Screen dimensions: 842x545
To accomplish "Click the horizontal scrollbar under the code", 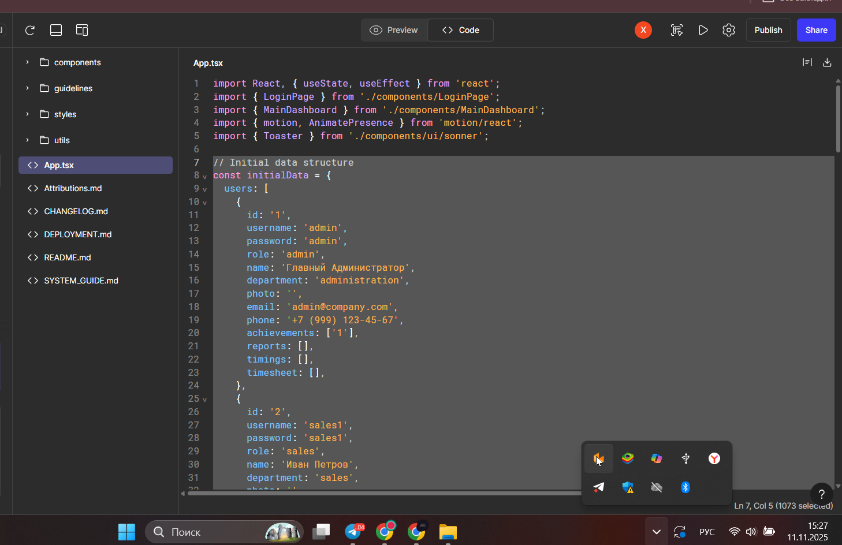I will pos(381,493).
